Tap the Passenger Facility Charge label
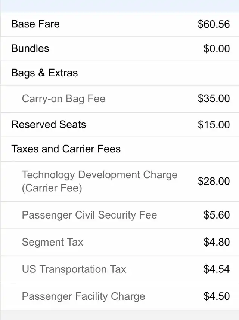Viewport: 239px width, 320px height. [x=83, y=296]
